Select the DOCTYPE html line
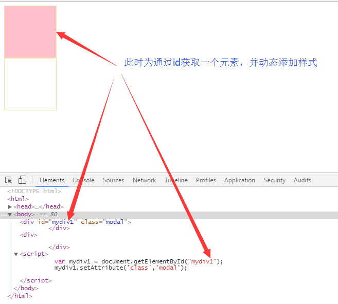Screen dimensions: 338x304 tap(34, 191)
